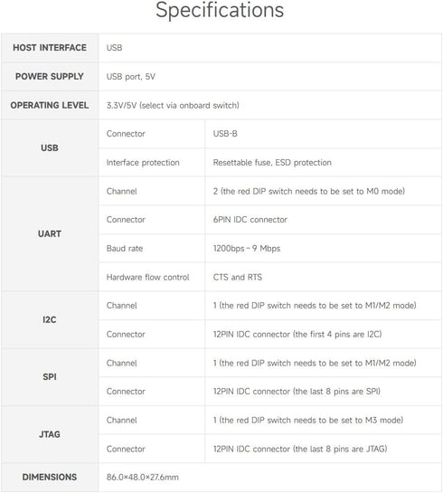Click the M3 mode channel text
The image size is (443, 493).
pyautogui.click(x=308, y=420)
